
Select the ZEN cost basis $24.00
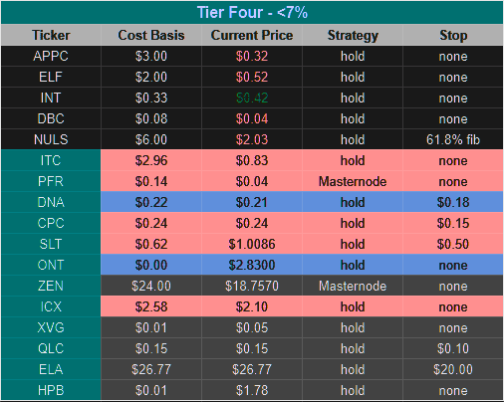(x=151, y=286)
